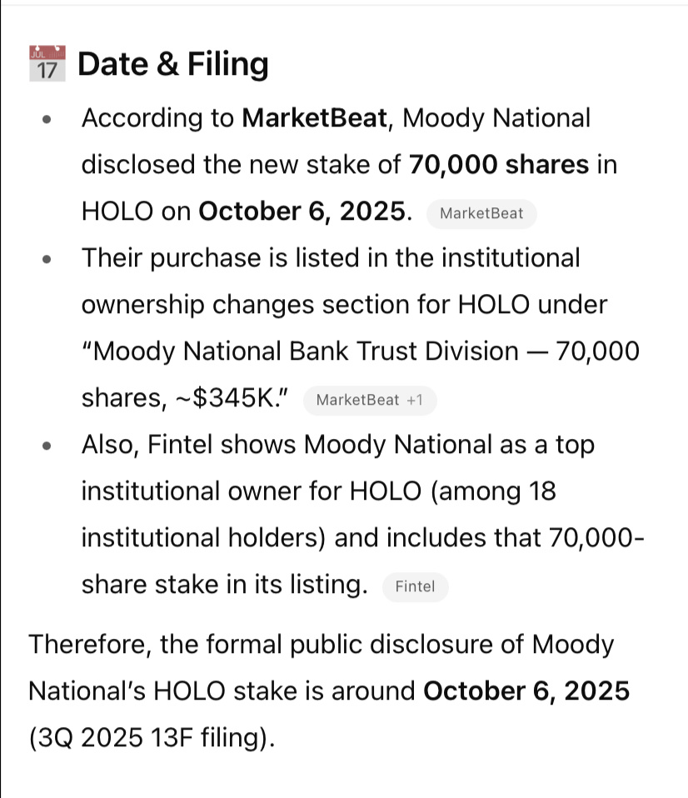Click the quoted Moody National Bank Trust Division text
688x798 pixels.
(300, 352)
